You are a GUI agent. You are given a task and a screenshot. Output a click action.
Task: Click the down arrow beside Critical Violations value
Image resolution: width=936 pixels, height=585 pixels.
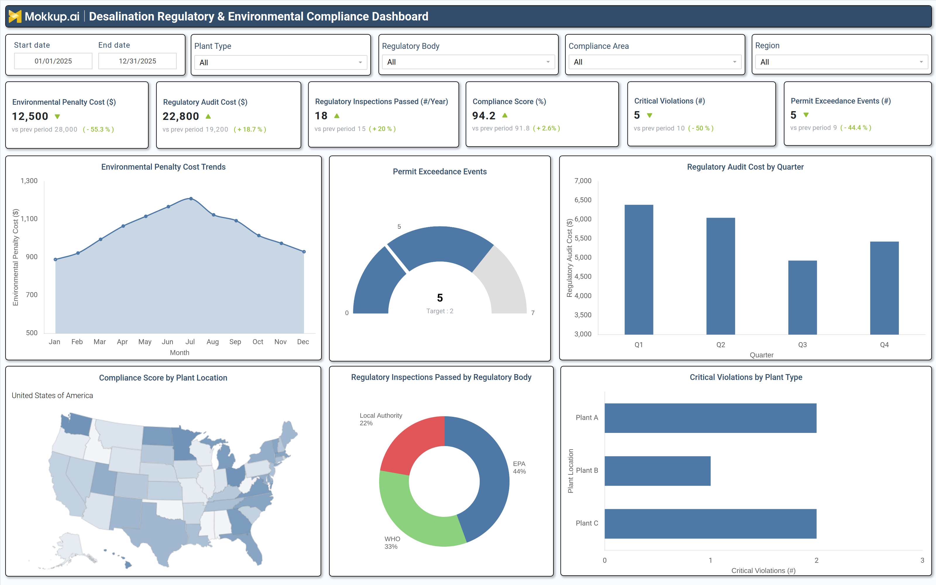point(650,115)
